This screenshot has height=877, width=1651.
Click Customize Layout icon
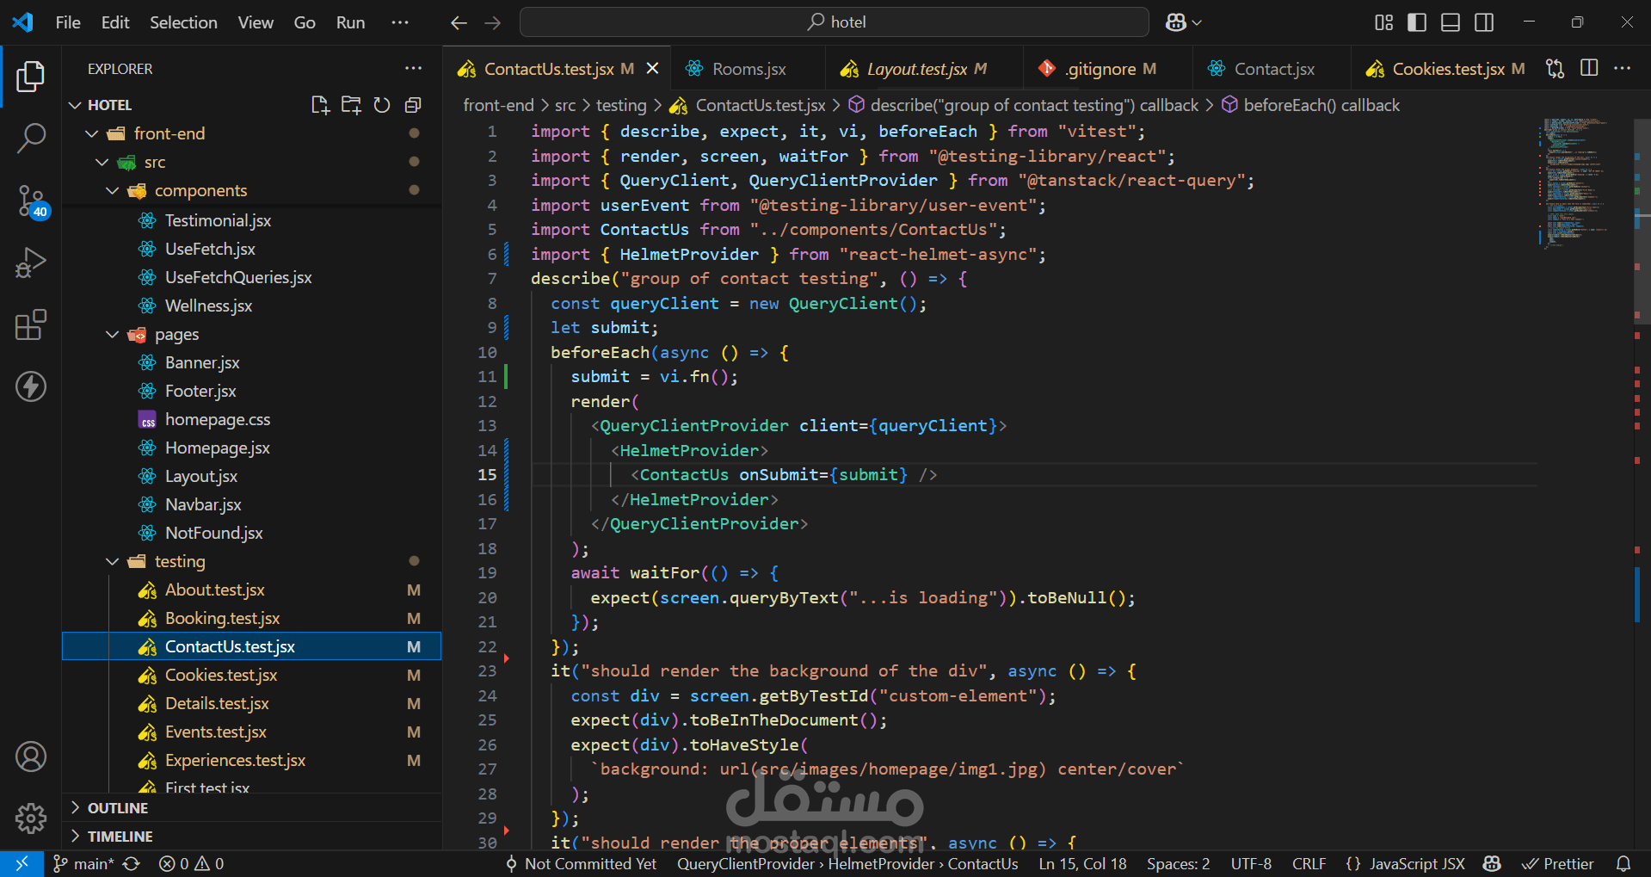(1383, 22)
